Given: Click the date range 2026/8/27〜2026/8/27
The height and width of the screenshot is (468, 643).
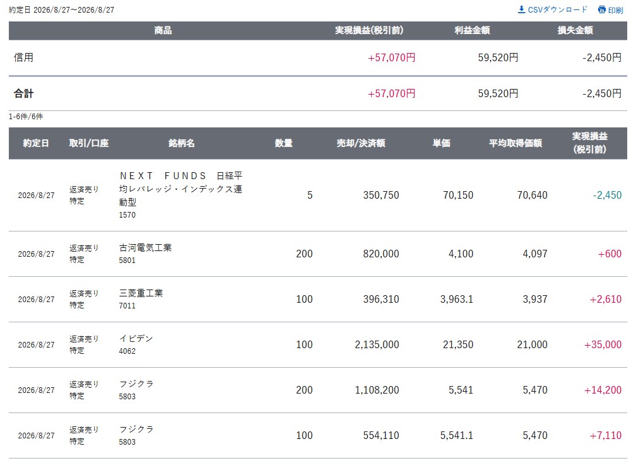Looking at the screenshot, I should pyautogui.click(x=74, y=10).
